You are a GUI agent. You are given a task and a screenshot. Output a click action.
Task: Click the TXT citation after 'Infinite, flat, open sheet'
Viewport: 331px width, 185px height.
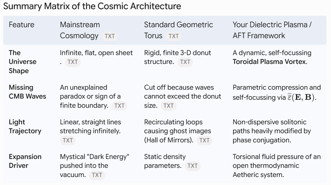coord(73,62)
